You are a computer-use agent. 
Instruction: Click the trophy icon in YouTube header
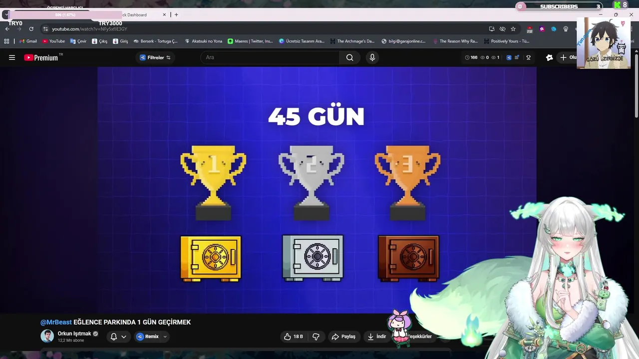(528, 57)
